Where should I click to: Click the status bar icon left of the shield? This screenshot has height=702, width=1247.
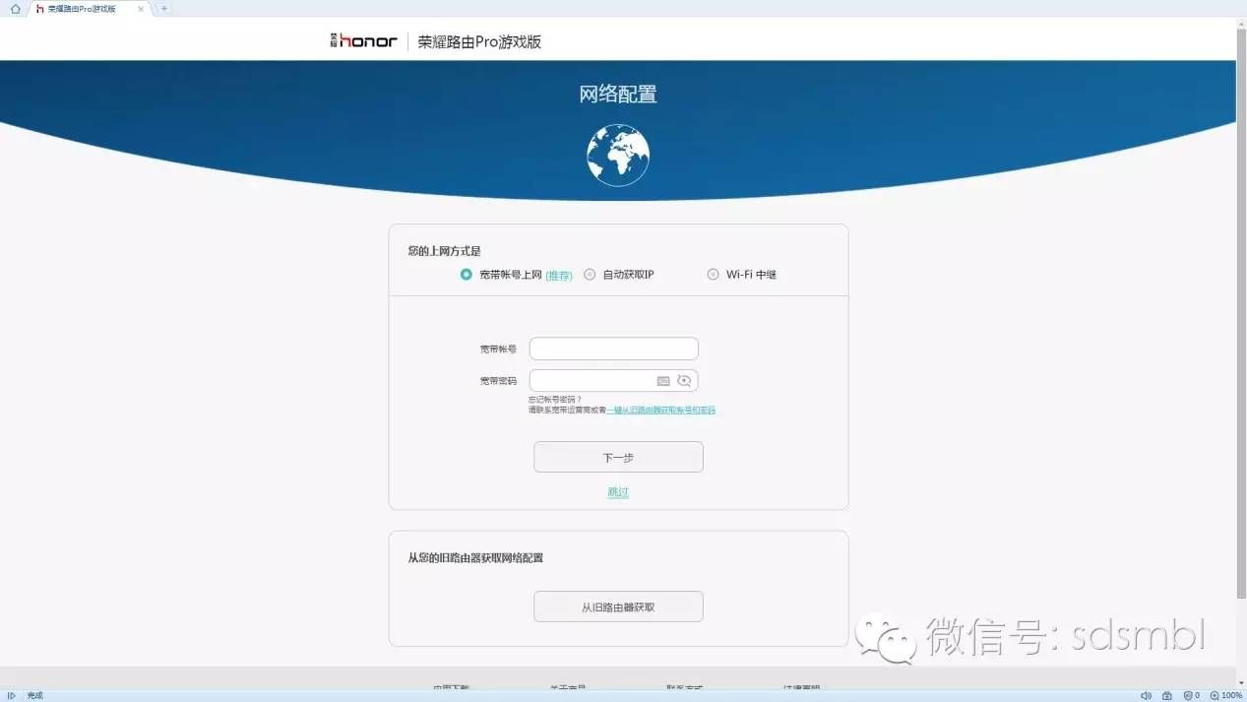click(1167, 695)
